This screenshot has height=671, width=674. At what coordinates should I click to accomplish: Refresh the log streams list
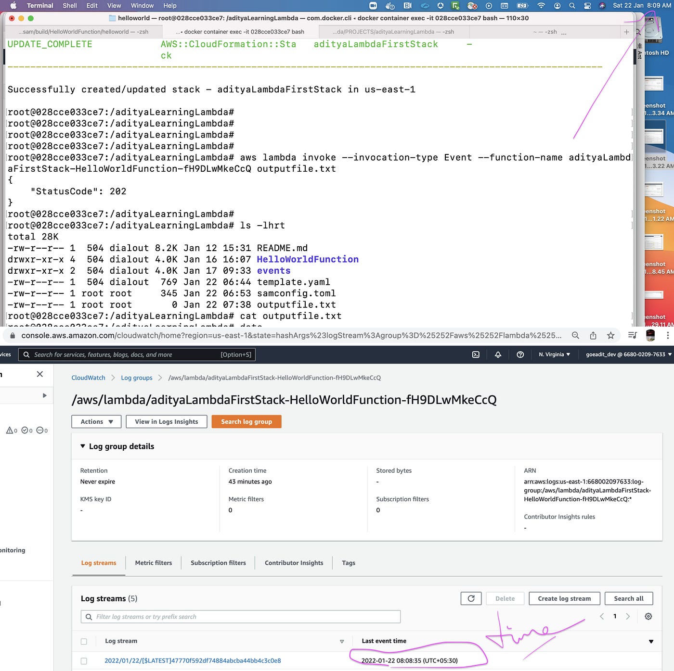[x=471, y=598]
